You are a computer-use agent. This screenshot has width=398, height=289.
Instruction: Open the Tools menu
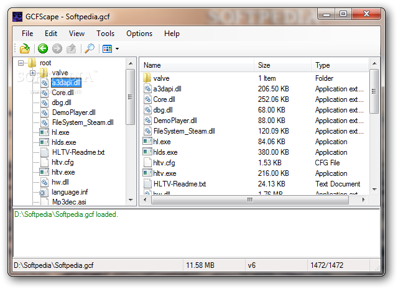(x=105, y=34)
